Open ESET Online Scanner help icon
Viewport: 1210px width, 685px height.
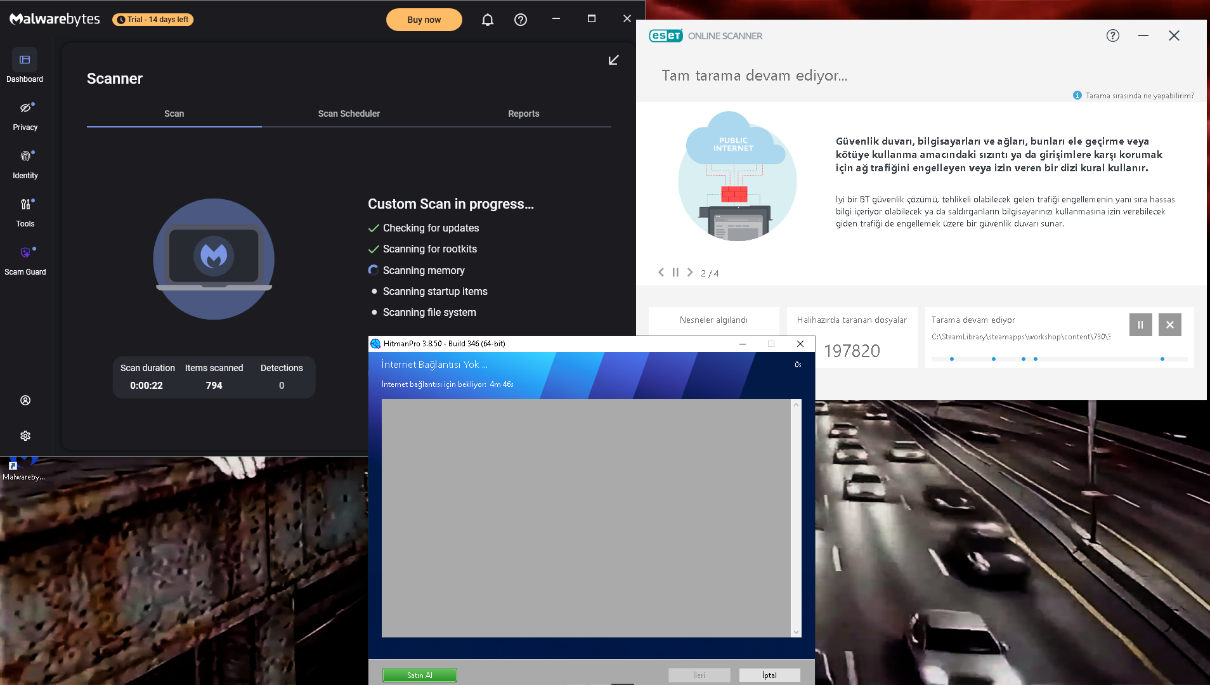click(x=1112, y=36)
